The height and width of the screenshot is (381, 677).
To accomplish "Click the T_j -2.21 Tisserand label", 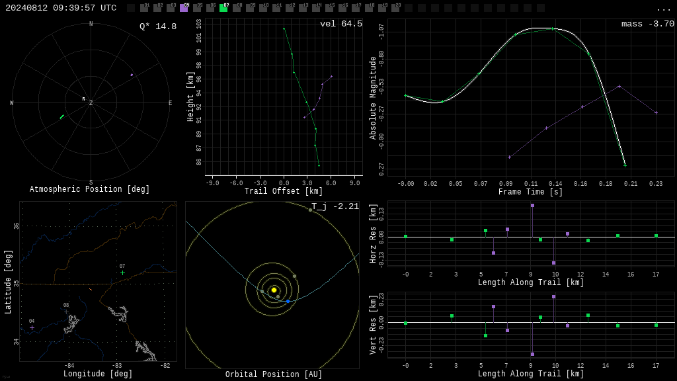I will [335, 206].
